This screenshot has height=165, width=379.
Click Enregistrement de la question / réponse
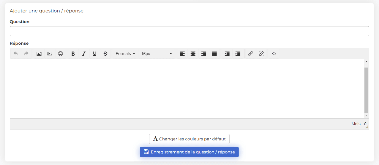pos(189,152)
